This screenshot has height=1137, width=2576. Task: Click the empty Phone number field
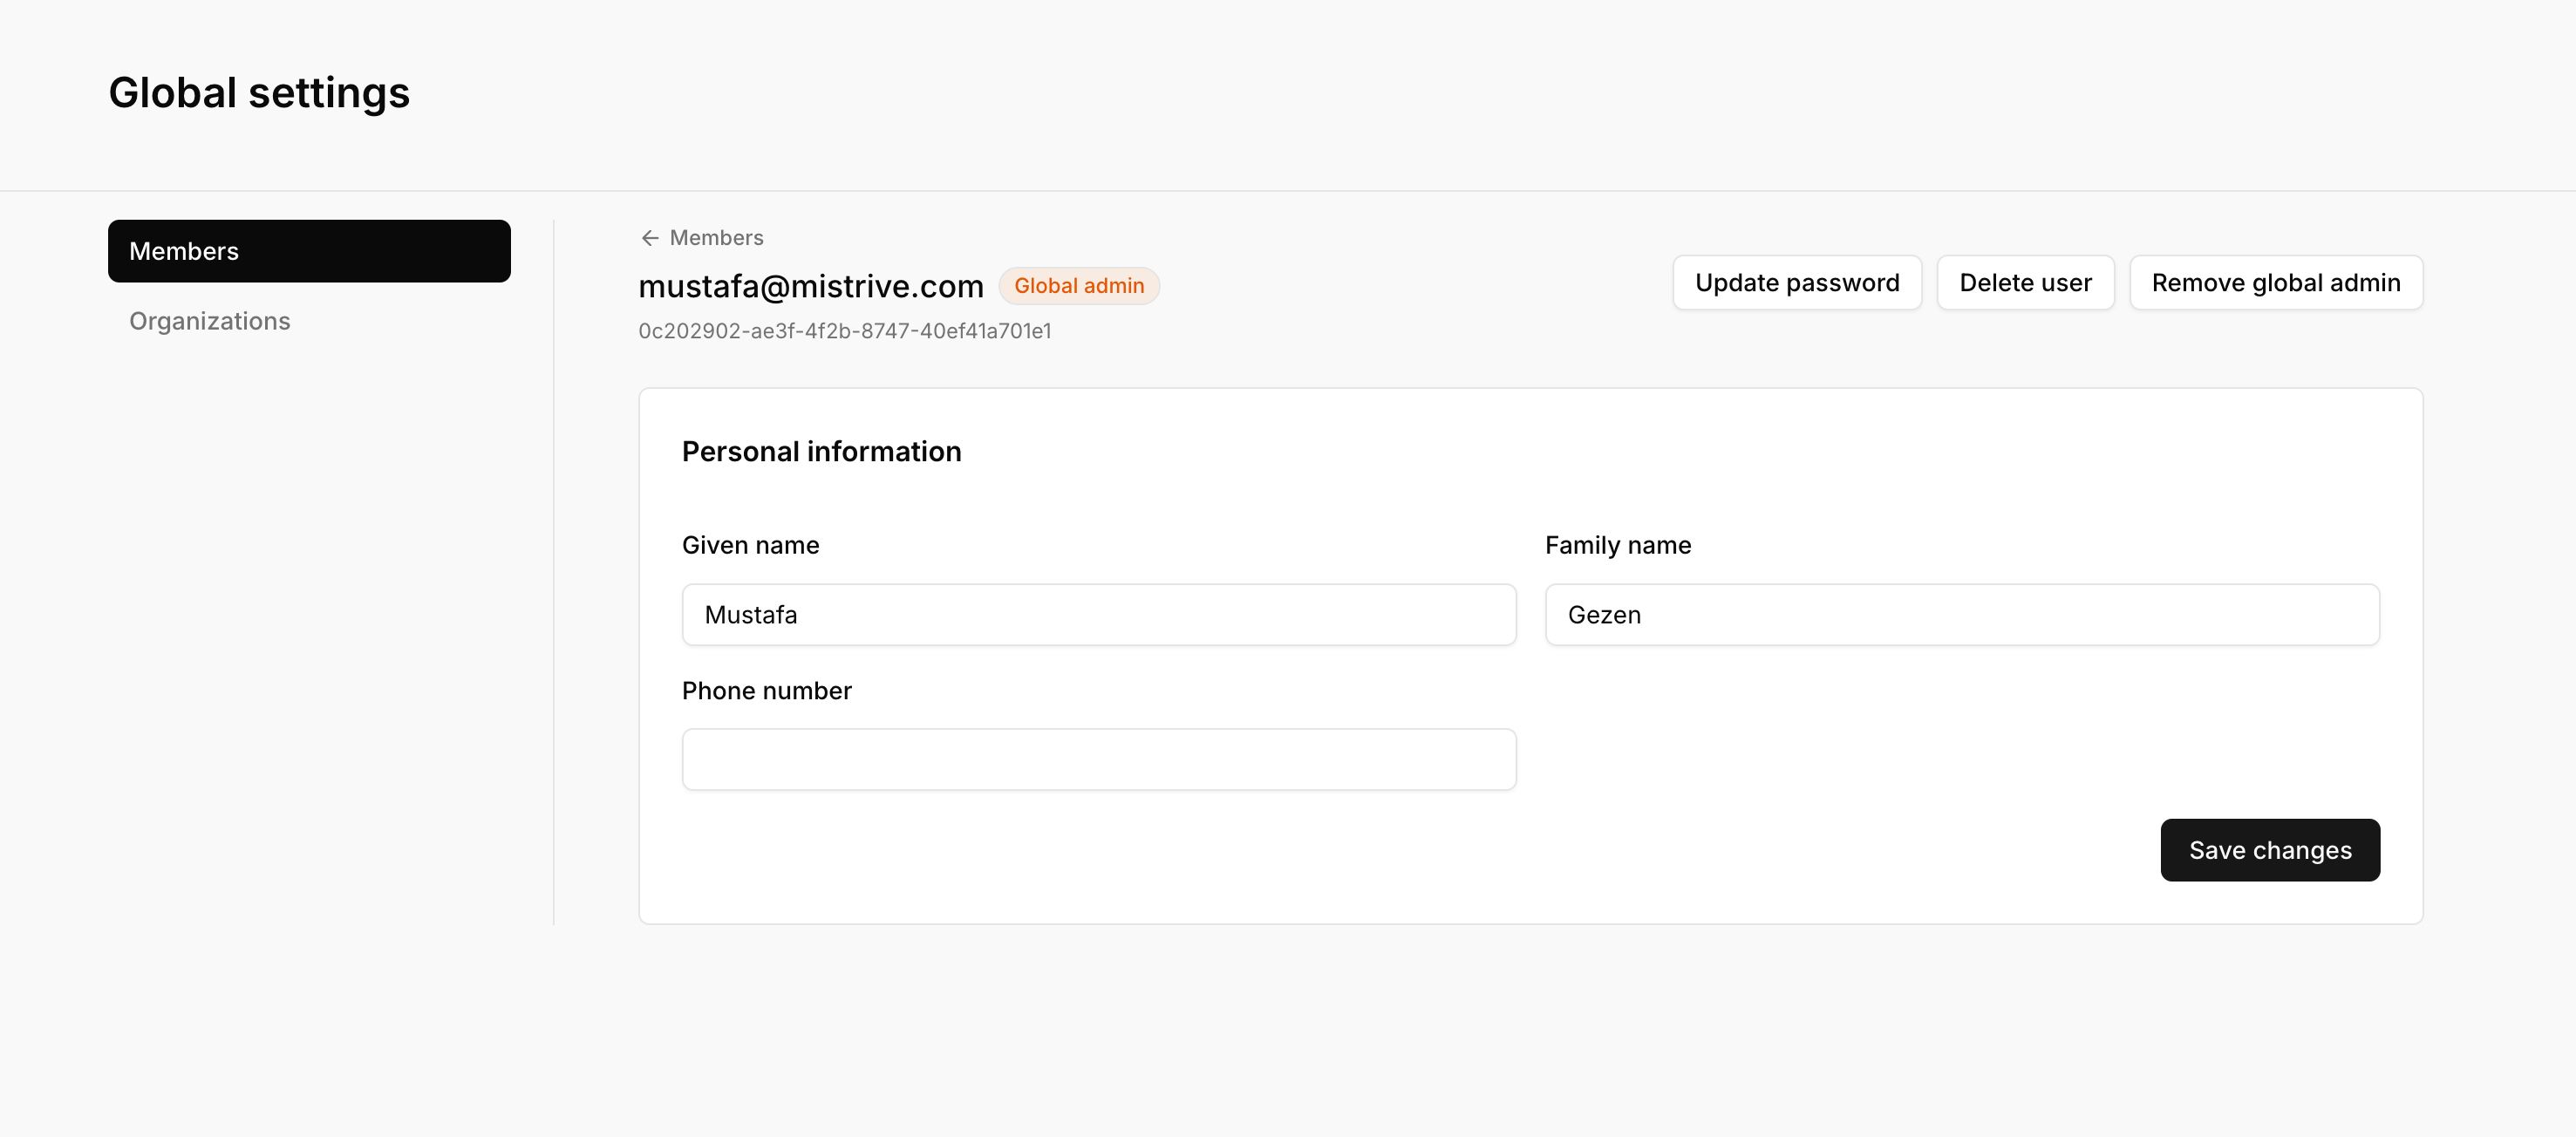coord(1099,759)
